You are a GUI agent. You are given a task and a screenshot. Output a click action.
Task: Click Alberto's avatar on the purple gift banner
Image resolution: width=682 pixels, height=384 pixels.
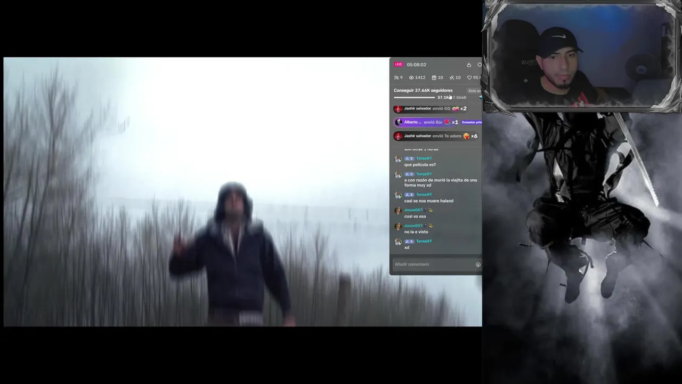(x=399, y=122)
